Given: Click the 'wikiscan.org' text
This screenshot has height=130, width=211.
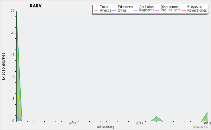Looking at the screenshot, I should pos(105,127).
